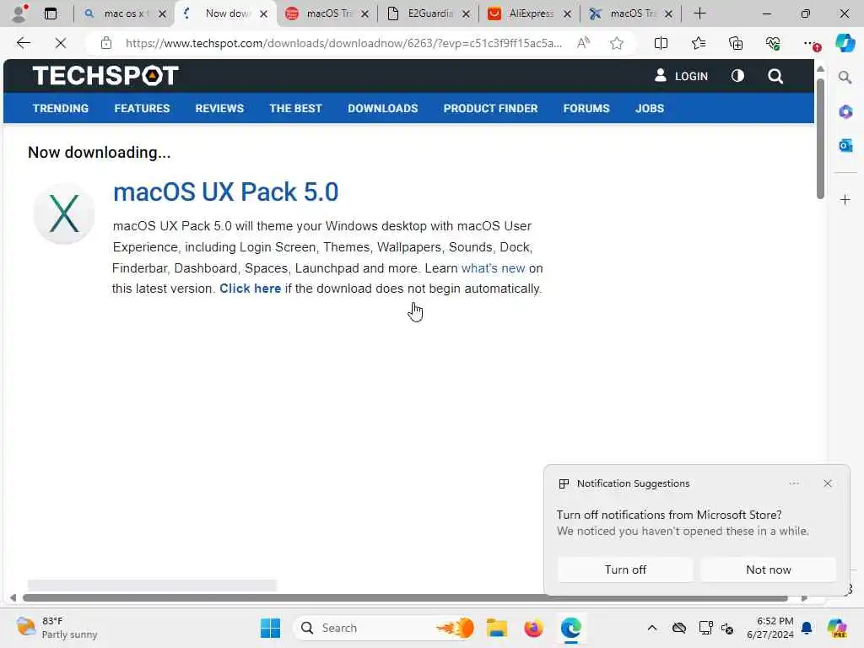Click the taskbar Search box
This screenshot has width=864, height=648.
click(384, 628)
